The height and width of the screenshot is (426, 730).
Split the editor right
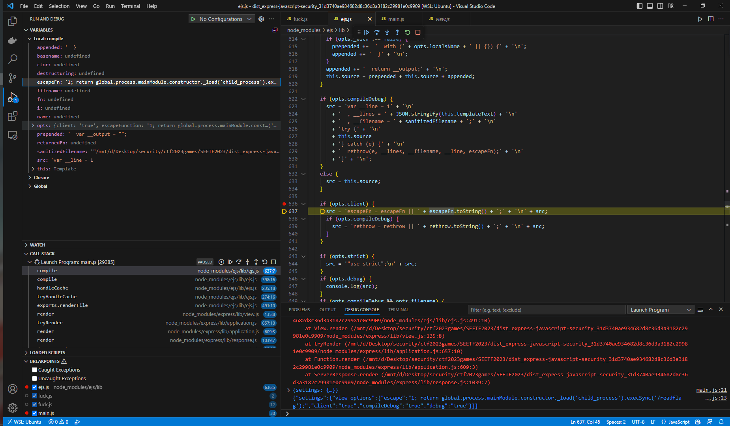pyautogui.click(x=711, y=19)
